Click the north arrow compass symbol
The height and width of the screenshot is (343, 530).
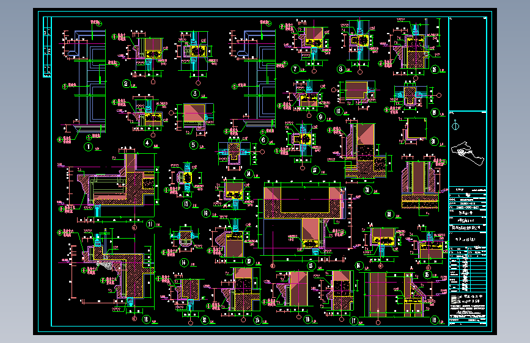tap(455, 126)
